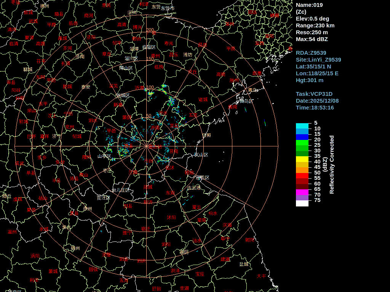Click the Time:18:53:16 timestamp
The height and width of the screenshot is (292, 390).
315,108
